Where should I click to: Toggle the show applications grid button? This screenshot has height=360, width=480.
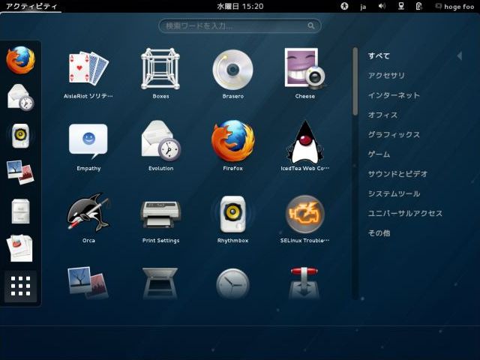20,286
